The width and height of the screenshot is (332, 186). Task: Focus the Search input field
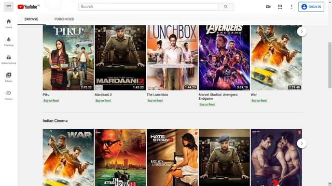click(148, 7)
